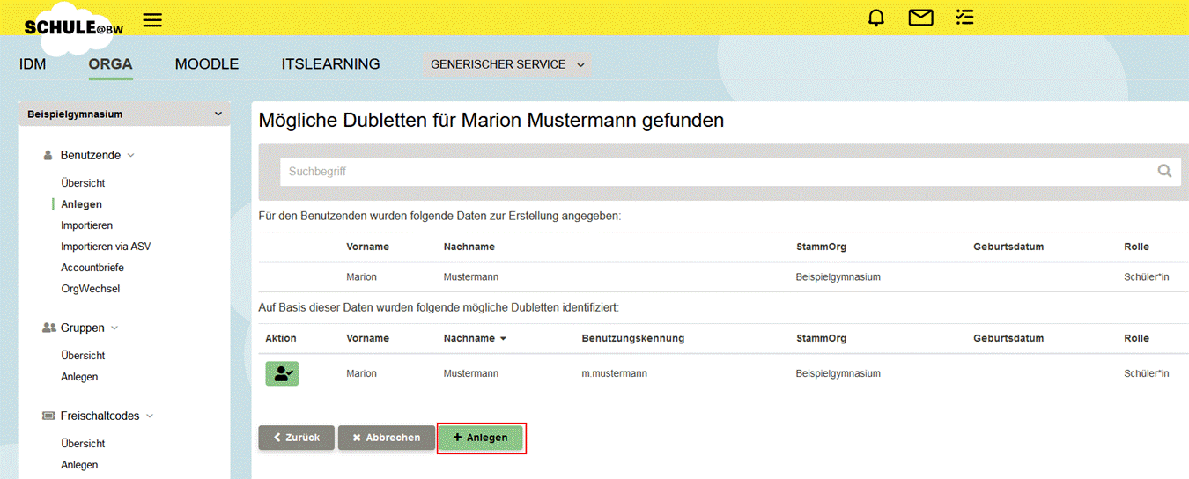Click the Zurück button
Viewport: 1189px width, 479px height.
coord(296,438)
